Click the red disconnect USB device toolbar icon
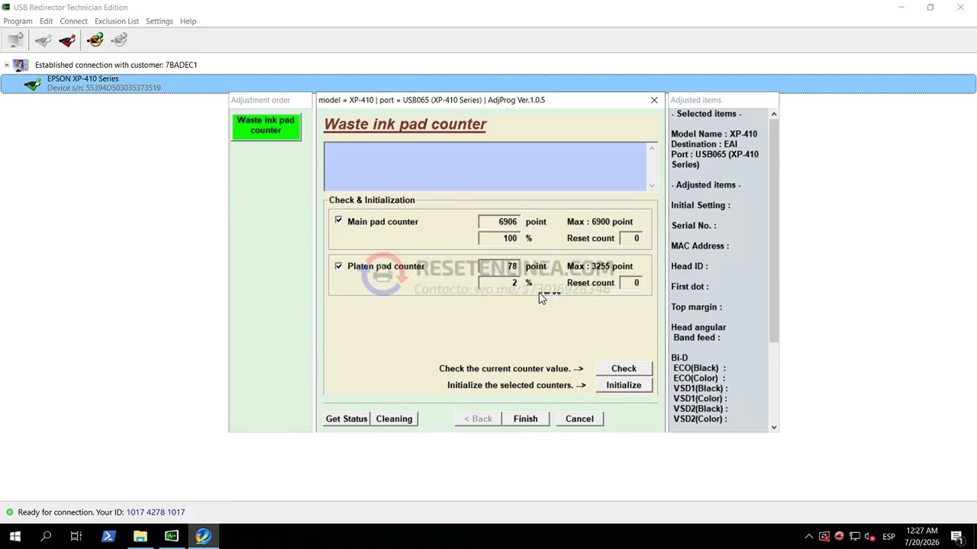977x549 pixels. coord(67,40)
